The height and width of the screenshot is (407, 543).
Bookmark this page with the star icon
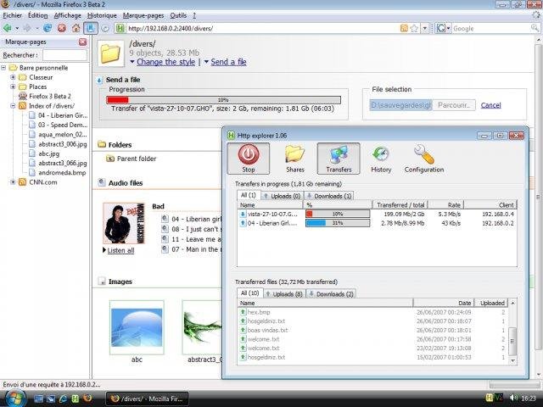(414, 28)
